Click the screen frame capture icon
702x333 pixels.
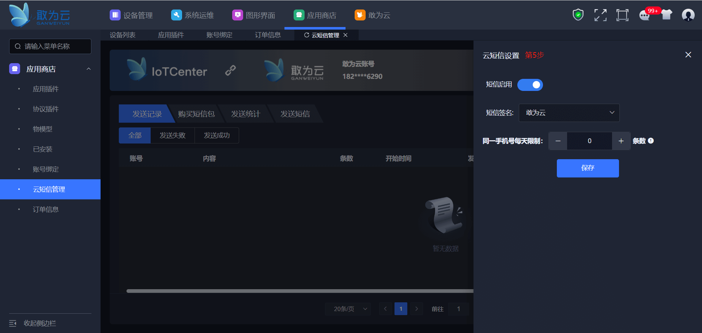(x=622, y=15)
